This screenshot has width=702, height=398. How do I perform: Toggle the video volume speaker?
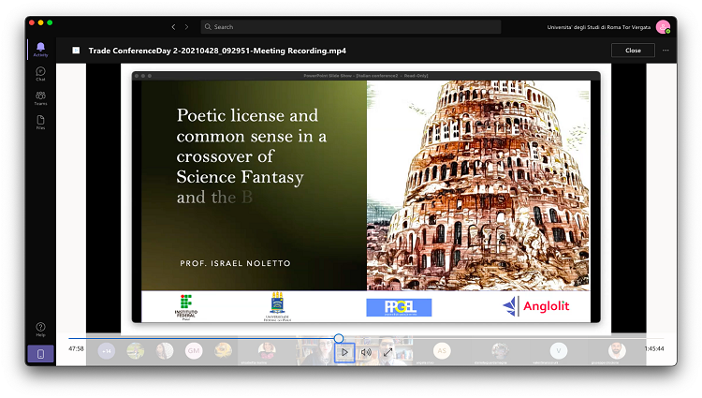point(366,352)
